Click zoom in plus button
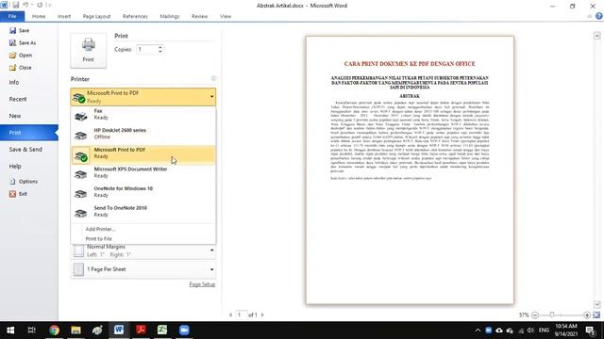This screenshot has height=339, width=604. click(x=587, y=315)
